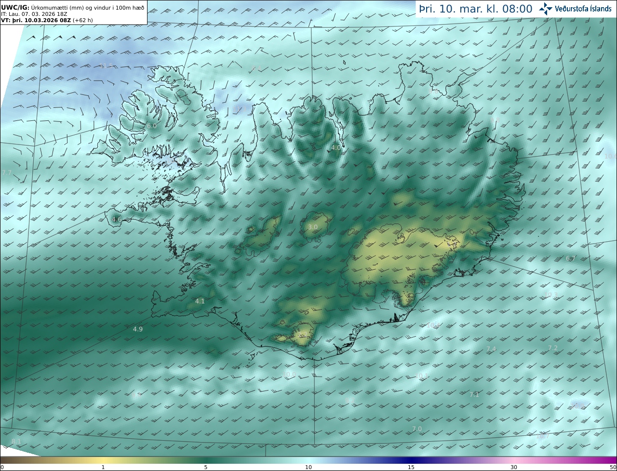Click the 11.5 value northwest of the Westfjords
This screenshot has height=471, width=617.
click(106, 66)
